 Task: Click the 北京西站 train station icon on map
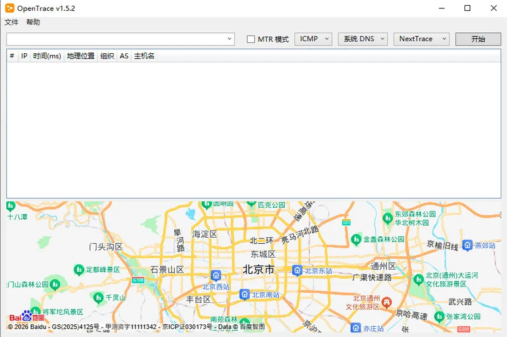click(216, 276)
